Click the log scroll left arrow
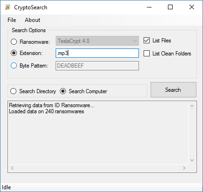 click(12, 168)
